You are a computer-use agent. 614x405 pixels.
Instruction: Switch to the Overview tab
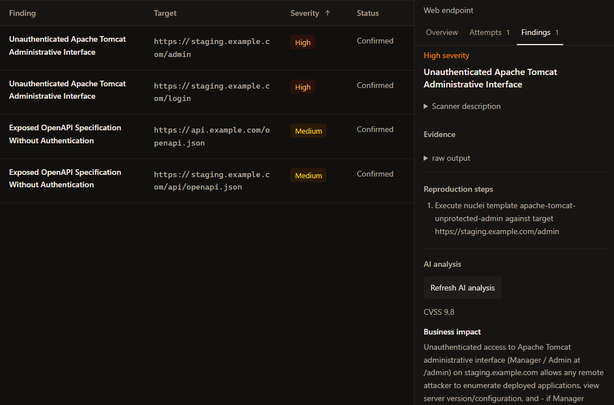(442, 33)
